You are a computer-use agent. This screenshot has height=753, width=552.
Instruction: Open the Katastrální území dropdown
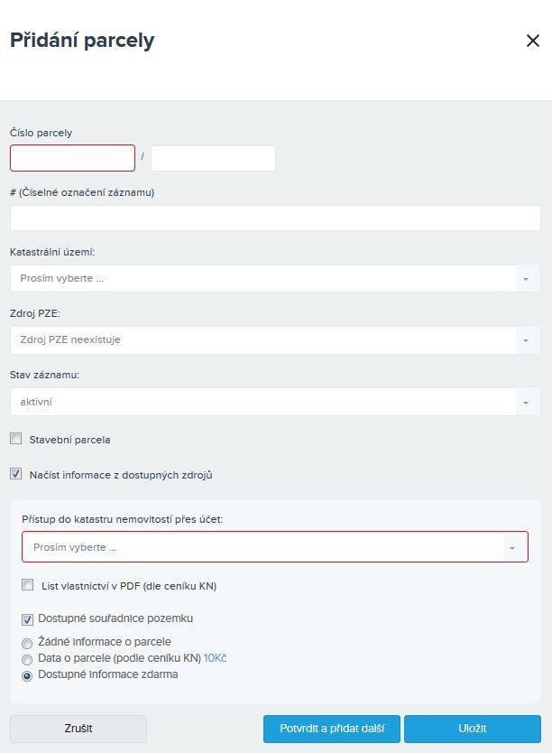[x=275, y=278]
